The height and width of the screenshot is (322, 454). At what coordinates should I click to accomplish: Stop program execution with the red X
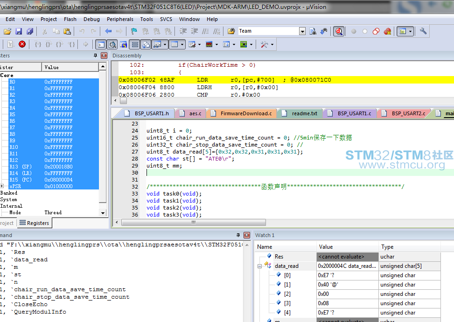tap(22, 44)
